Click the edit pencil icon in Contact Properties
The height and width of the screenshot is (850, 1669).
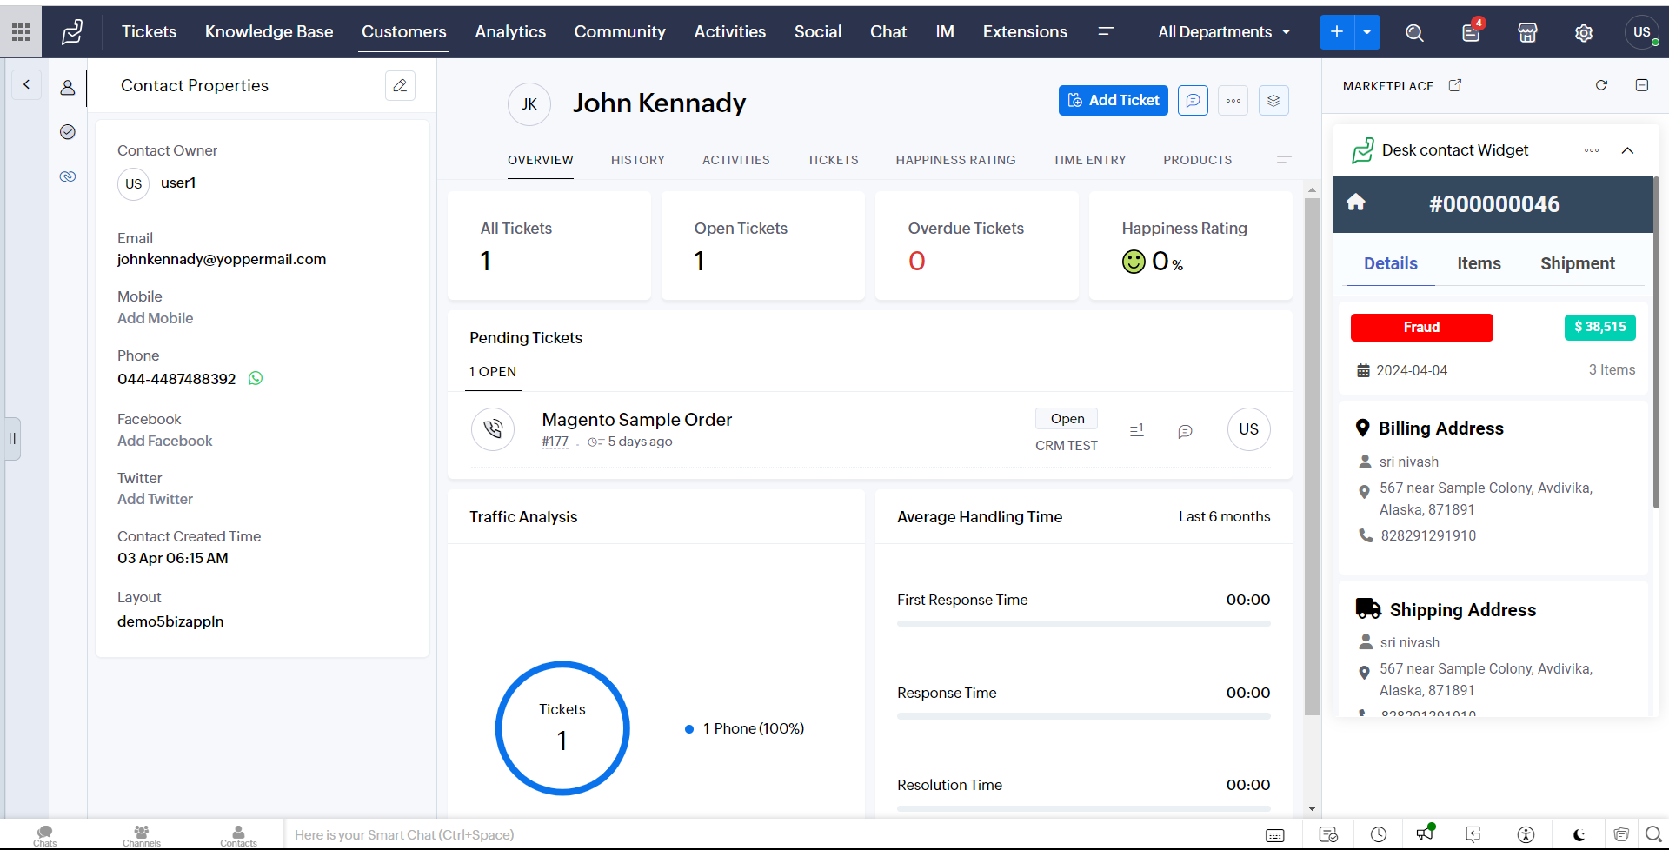tap(400, 85)
